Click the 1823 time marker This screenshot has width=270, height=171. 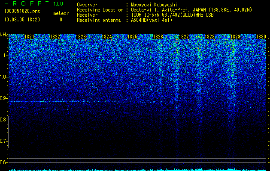81,37
